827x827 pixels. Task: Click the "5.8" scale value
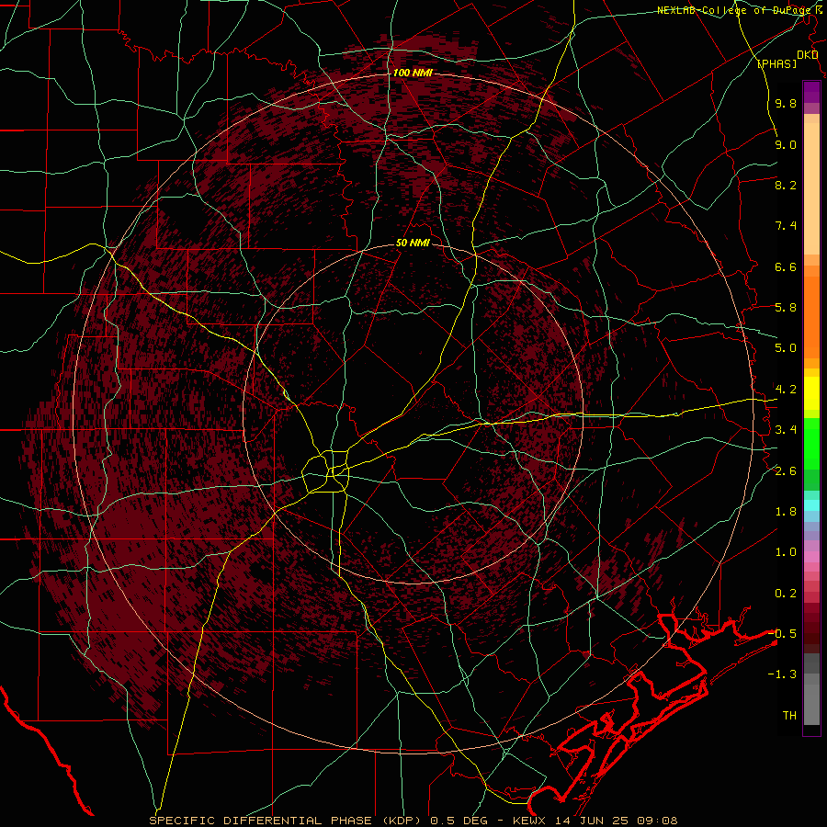point(786,308)
